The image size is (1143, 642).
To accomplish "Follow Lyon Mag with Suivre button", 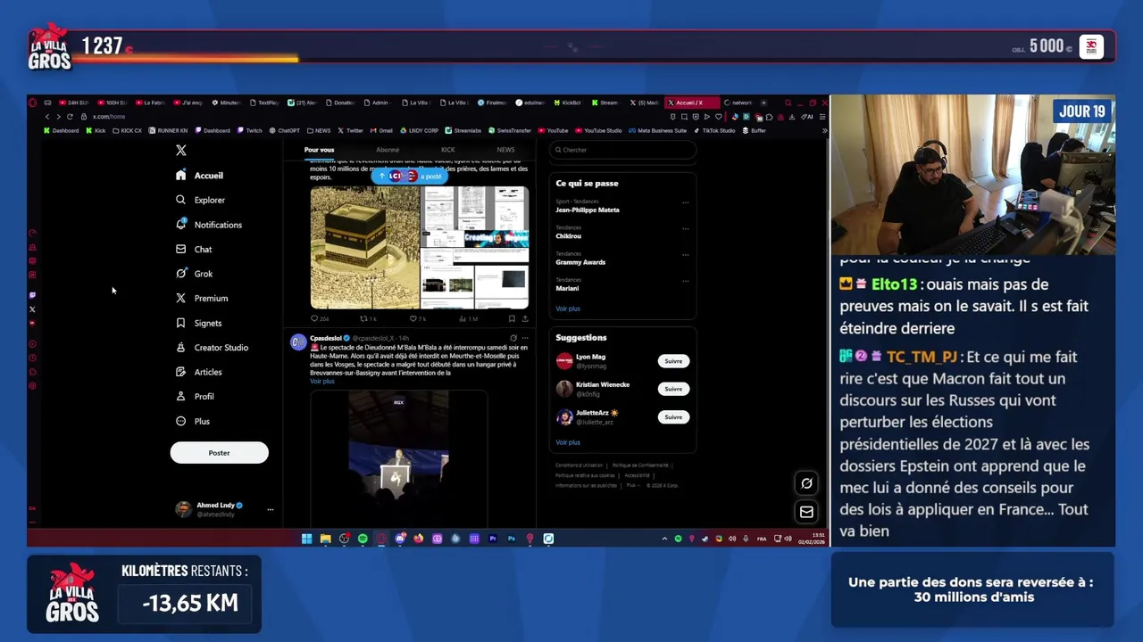I will coord(673,361).
